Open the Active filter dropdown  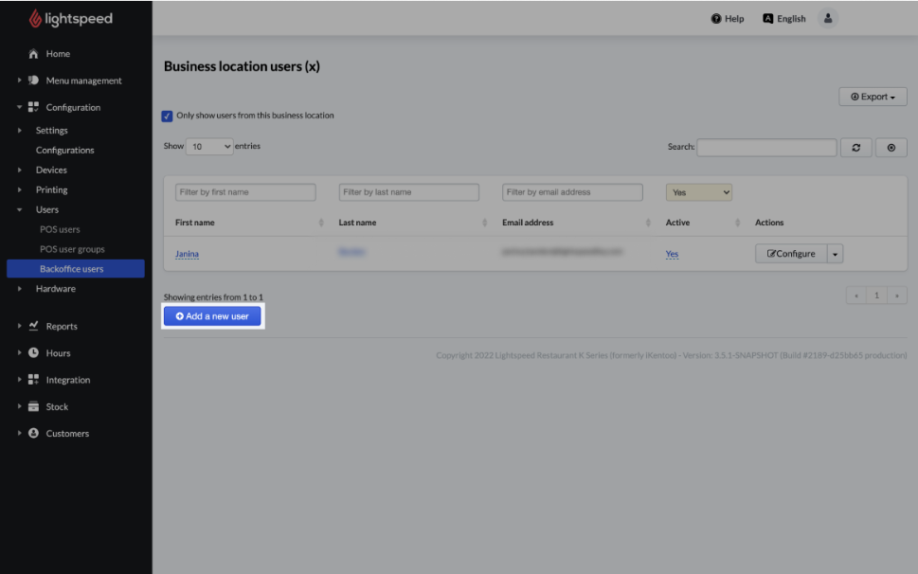(699, 192)
